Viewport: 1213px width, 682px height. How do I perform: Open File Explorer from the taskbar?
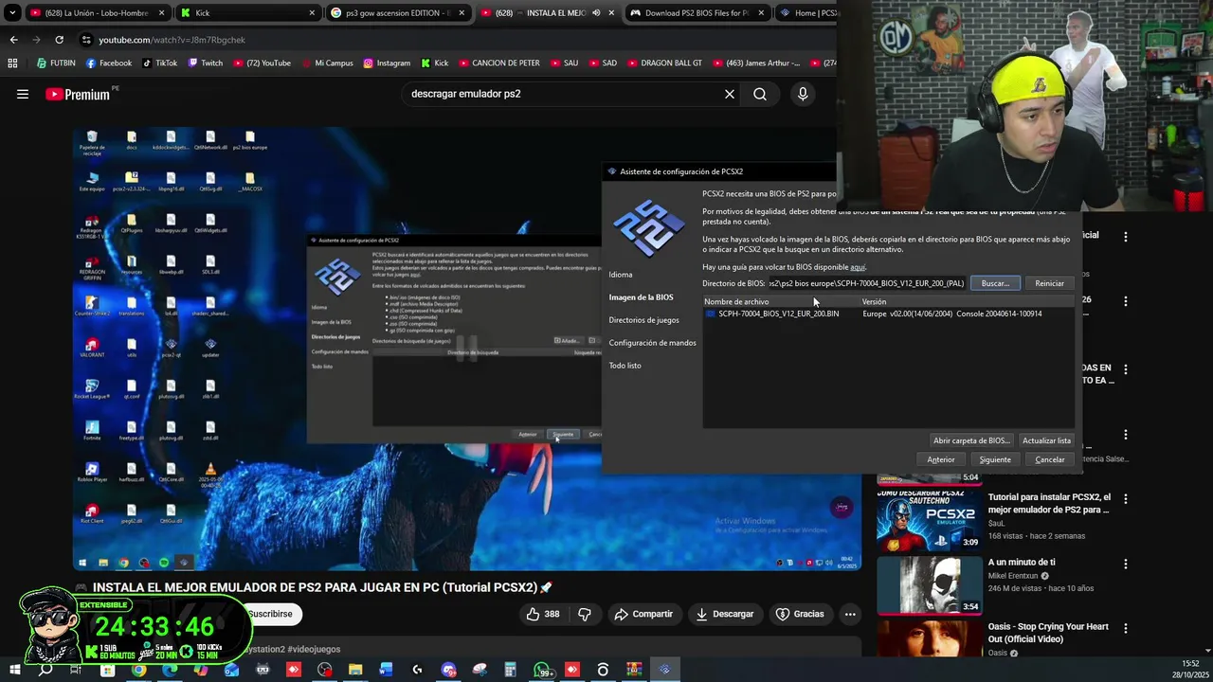click(355, 670)
